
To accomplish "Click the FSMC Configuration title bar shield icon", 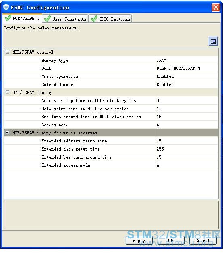I will [6, 7].
